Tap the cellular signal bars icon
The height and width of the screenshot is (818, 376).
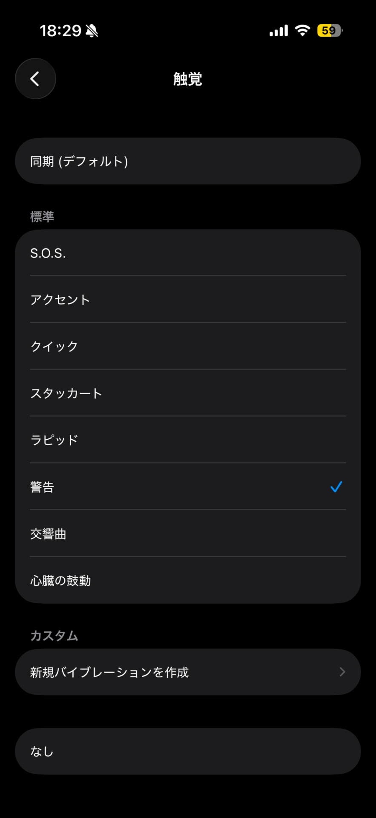tap(278, 31)
